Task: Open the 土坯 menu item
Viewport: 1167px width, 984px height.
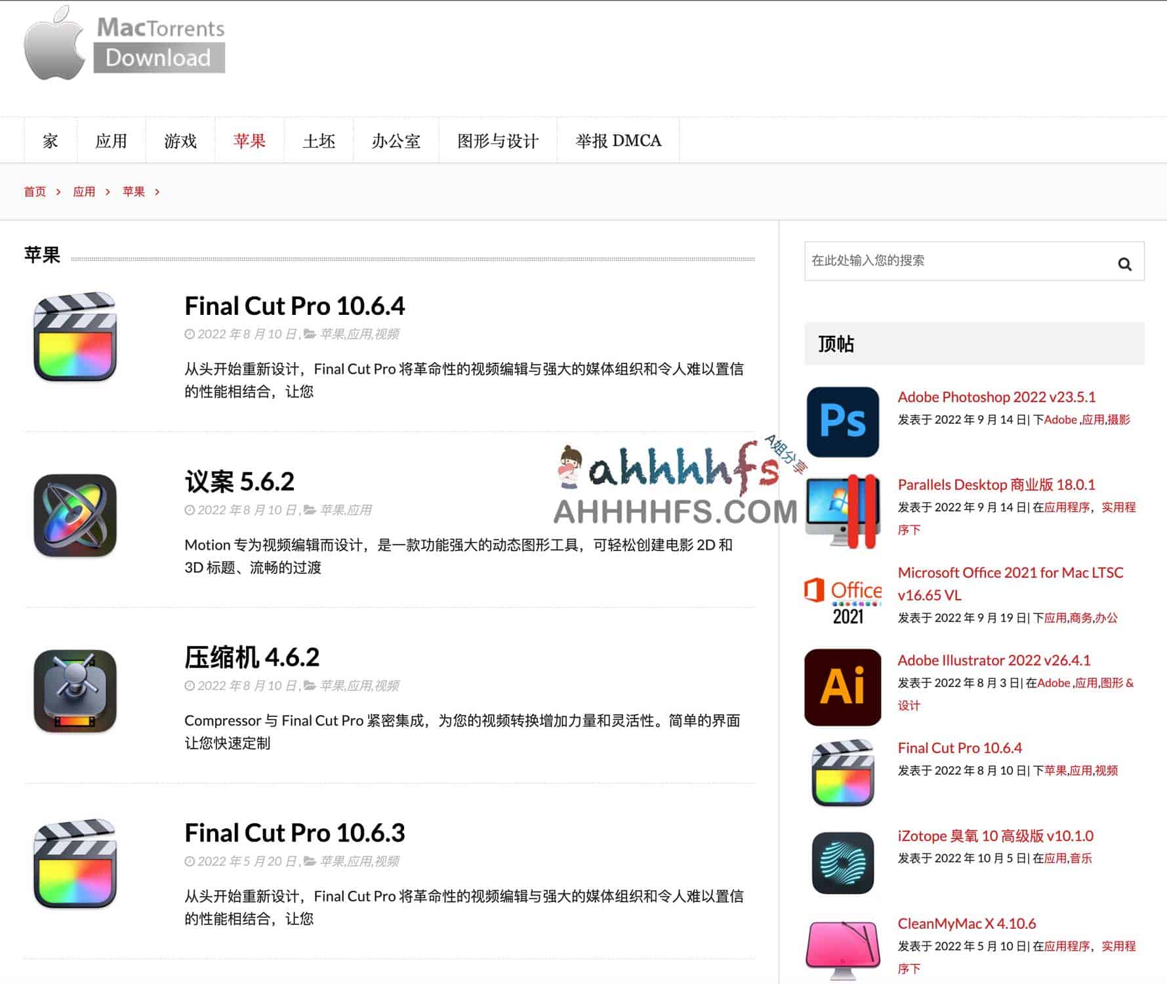Action: click(x=319, y=141)
